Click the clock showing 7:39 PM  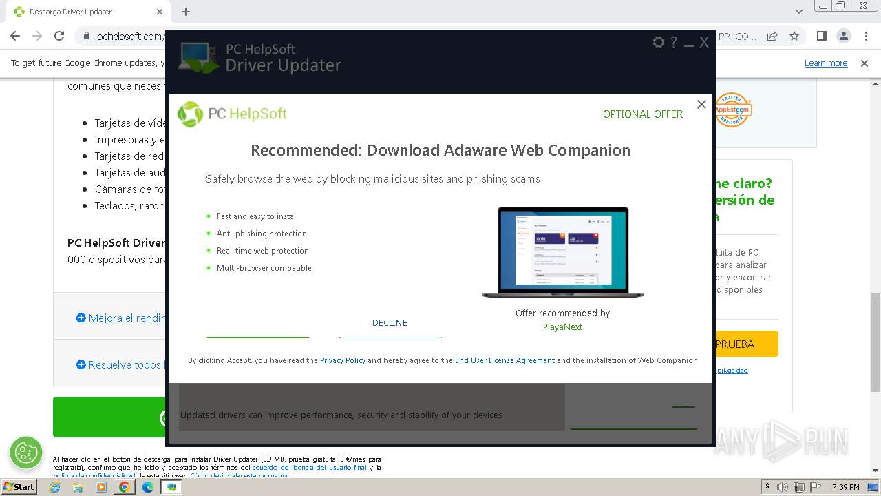[x=846, y=487]
